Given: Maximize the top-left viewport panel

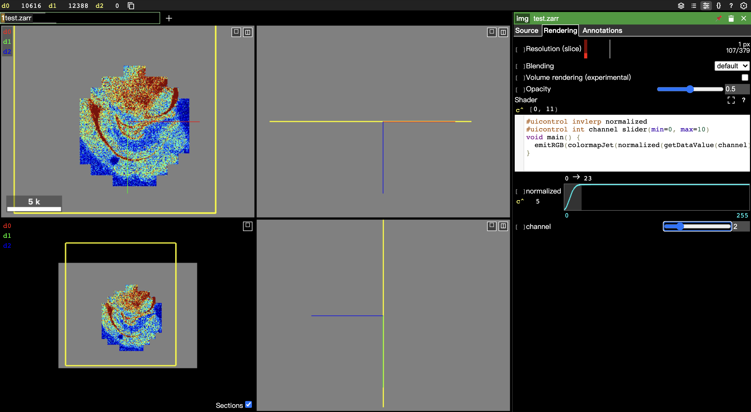Looking at the screenshot, I should tap(236, 32).
